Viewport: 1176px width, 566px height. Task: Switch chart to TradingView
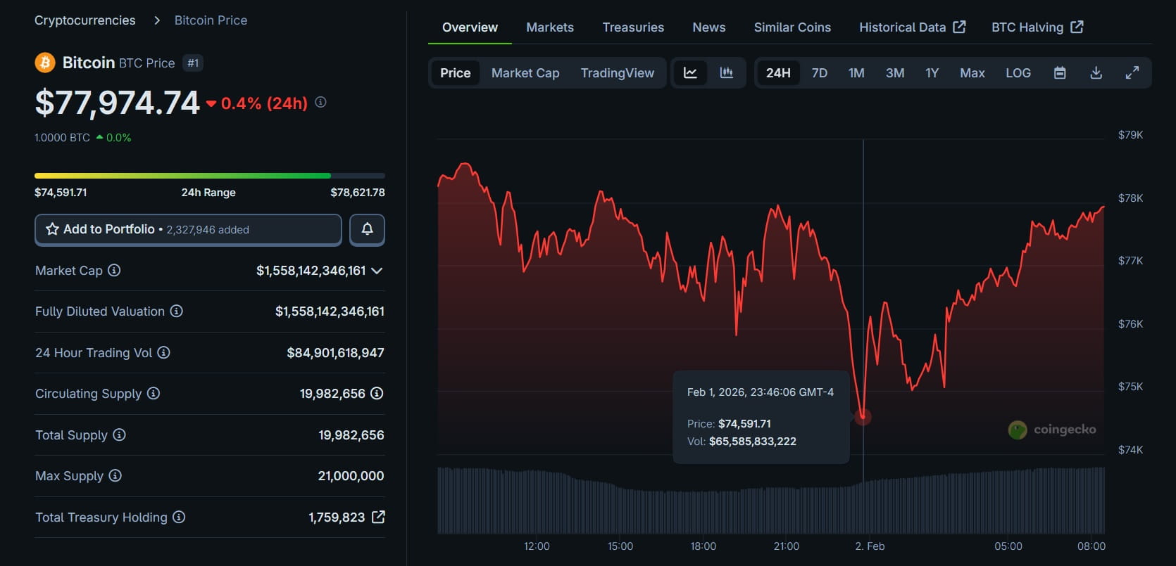pos(617,73)
